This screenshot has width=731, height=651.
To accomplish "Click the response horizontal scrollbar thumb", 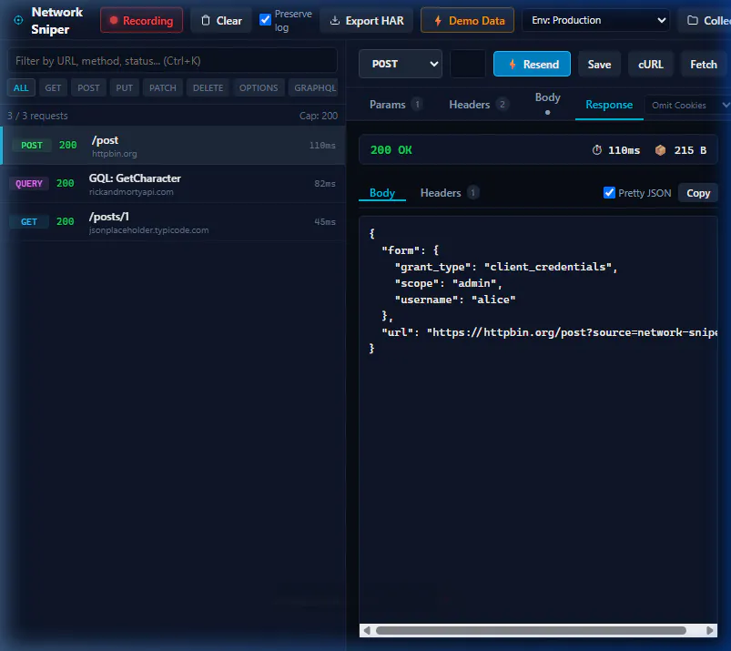I will (x=531, y=630).
